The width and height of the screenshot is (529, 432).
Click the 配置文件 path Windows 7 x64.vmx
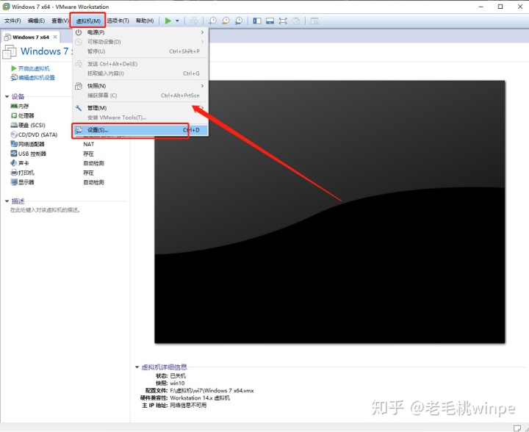tap(212, 391)
